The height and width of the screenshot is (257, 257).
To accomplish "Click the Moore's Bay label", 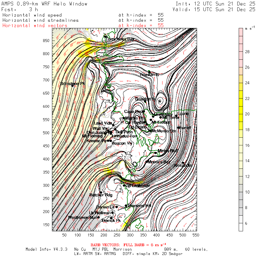I will pos(159,162).
